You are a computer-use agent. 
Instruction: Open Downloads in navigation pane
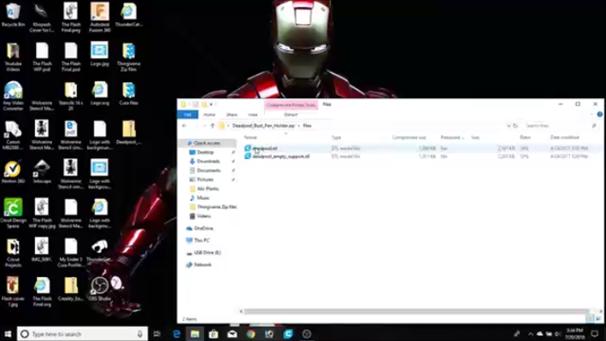[209, 162]
